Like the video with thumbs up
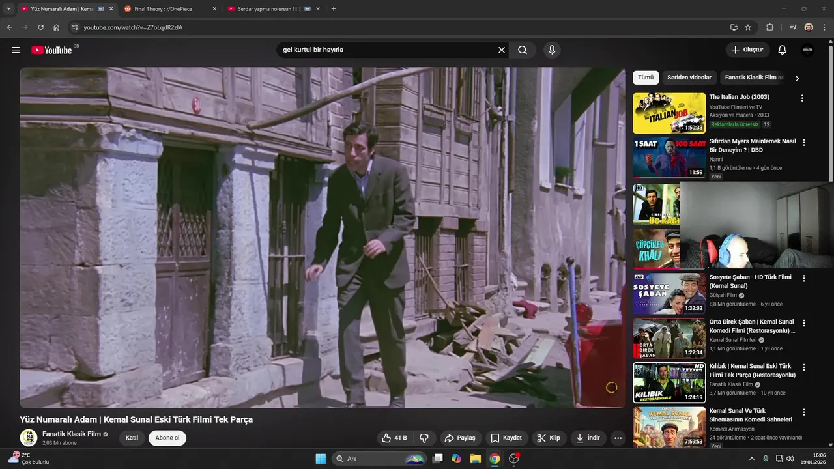 point(394,438)
